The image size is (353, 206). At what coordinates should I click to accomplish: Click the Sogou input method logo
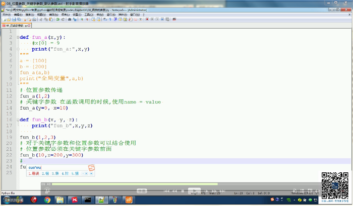91,167
